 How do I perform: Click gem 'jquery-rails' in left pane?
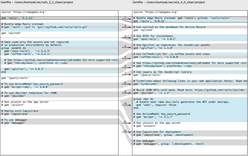click(x=15, y=78)
